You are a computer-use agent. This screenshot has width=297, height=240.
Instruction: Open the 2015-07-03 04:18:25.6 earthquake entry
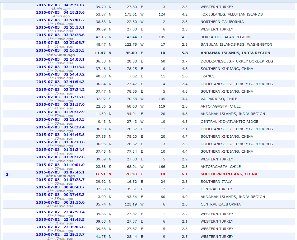pyautogui.click(x=60, y=12)
